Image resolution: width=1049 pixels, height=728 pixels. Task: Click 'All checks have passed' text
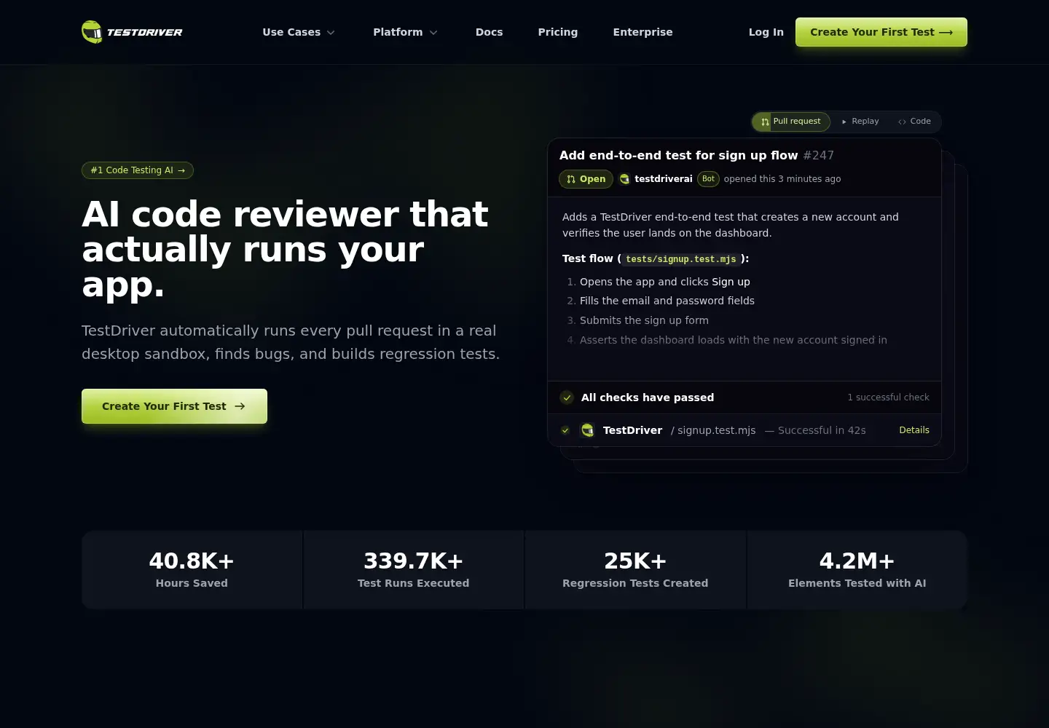click(648, 397)
